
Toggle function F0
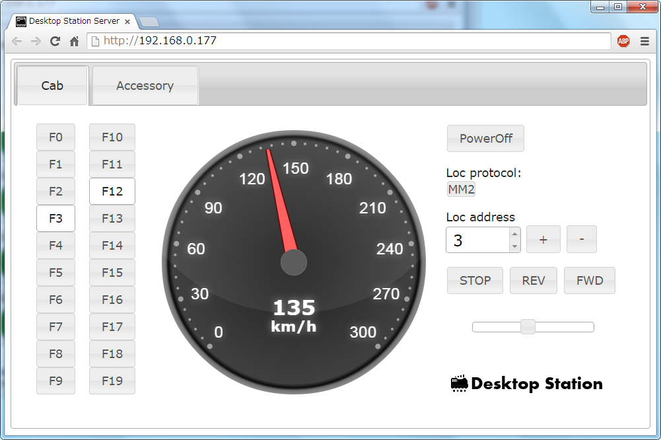coord(55,137)
